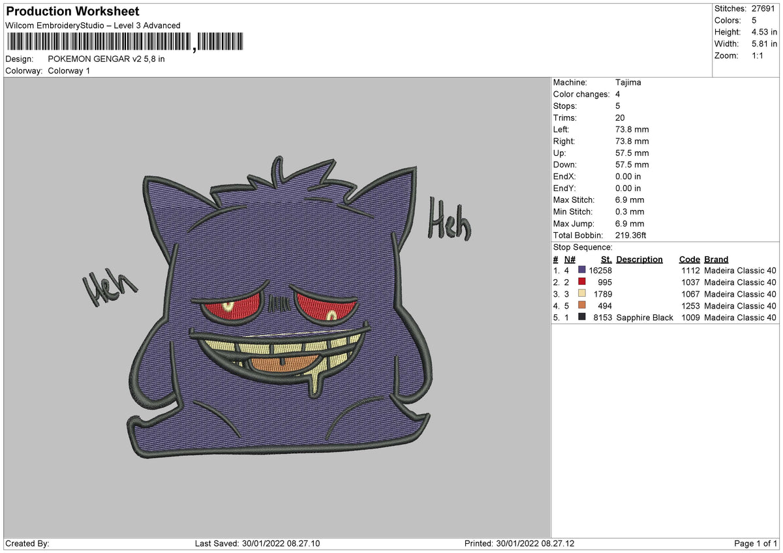Click the 'N#' column header
The image size is (783, 553).
click(x=570, y=259)
